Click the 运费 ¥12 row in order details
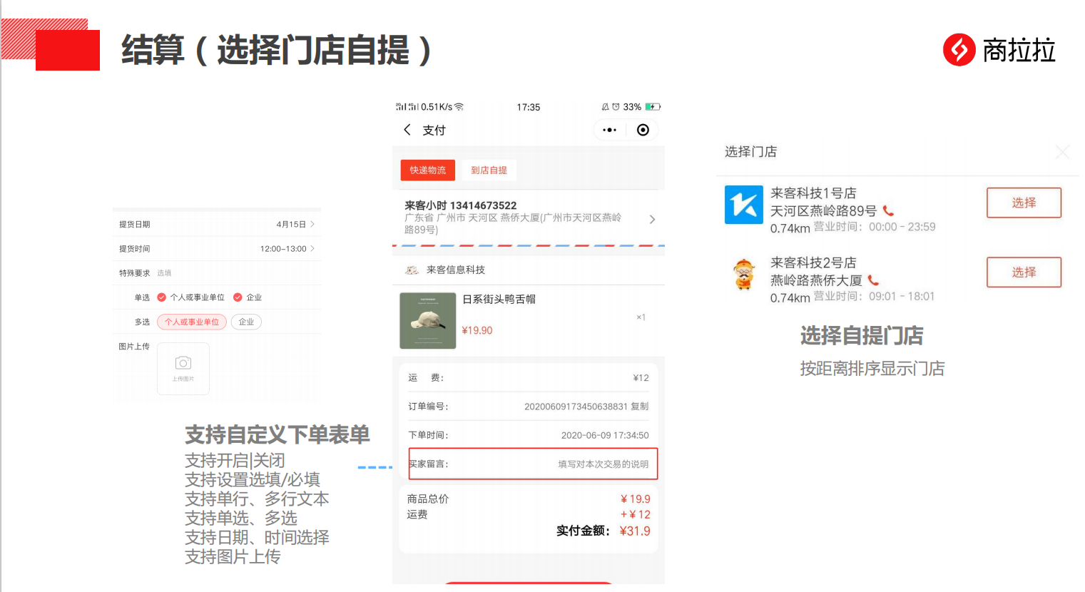Screen dimensions: 1085x592 [x=529, y=377]
